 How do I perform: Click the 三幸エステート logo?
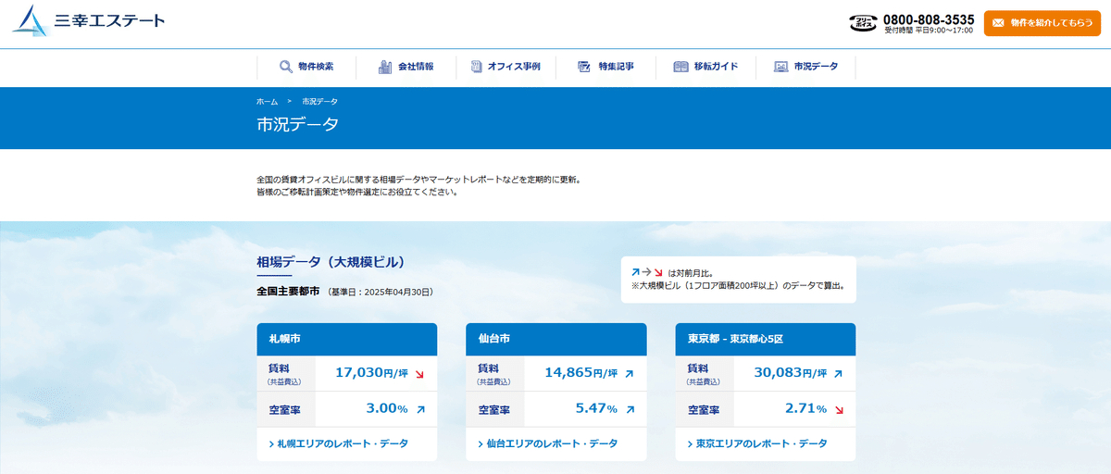[89, 21]
